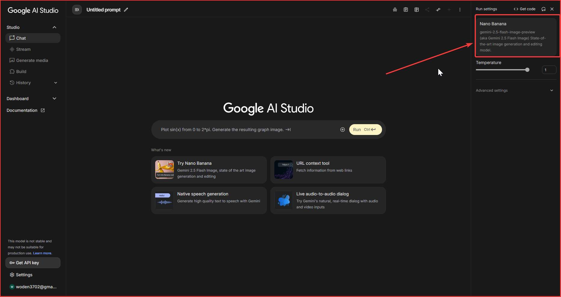Click the "What's new" heading text
The height and width of the screenshot is (297, 561).
(161, 150)
